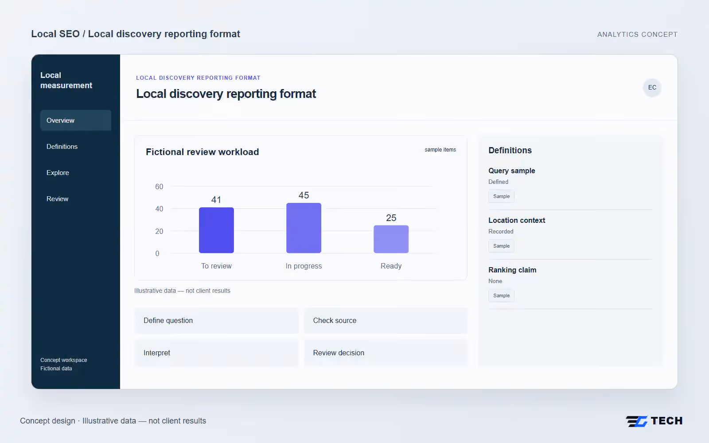This screenshot has width=709, height=443.
Task: Click the value label '41' above bar
Action: [x=216, y=200]
